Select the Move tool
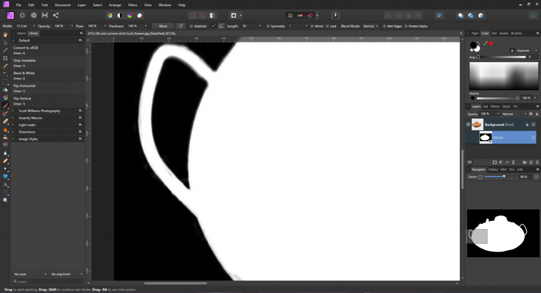Viewport: 541px width, 293px height. tap(5, 42)
